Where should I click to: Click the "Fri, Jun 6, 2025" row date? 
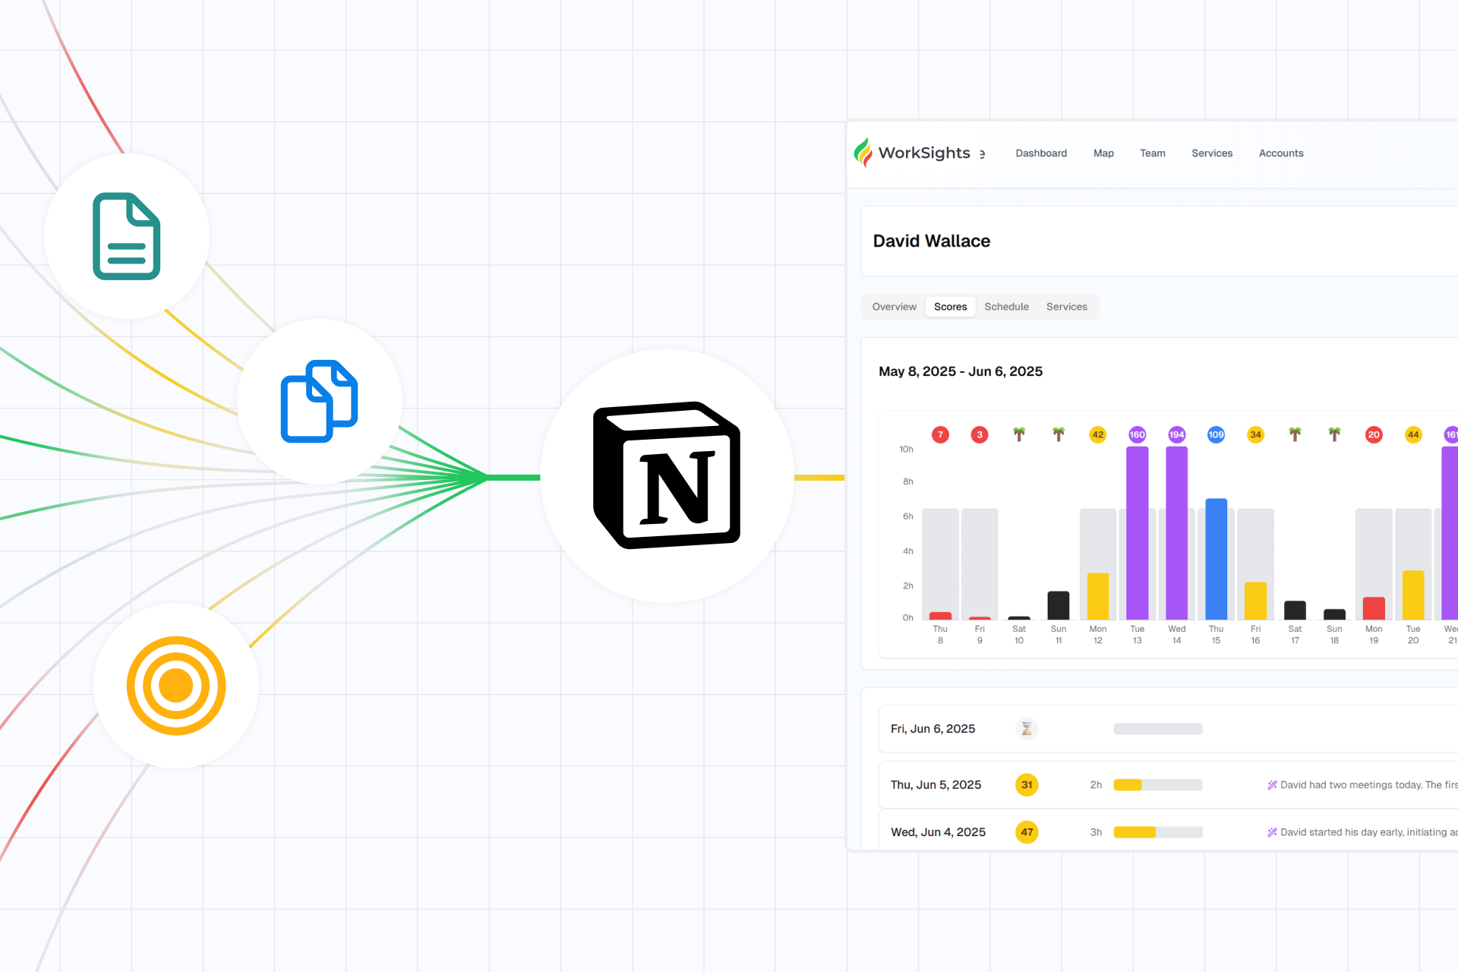pyautogui.click(x=933, y=729)
